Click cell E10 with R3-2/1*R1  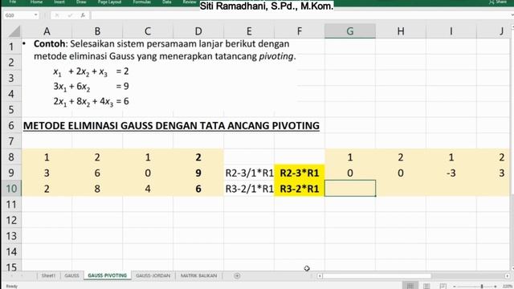[x=249, y=189]
